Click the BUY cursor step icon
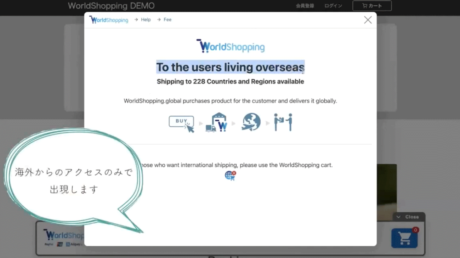460x258 pixels. click(x=182, y=124)
